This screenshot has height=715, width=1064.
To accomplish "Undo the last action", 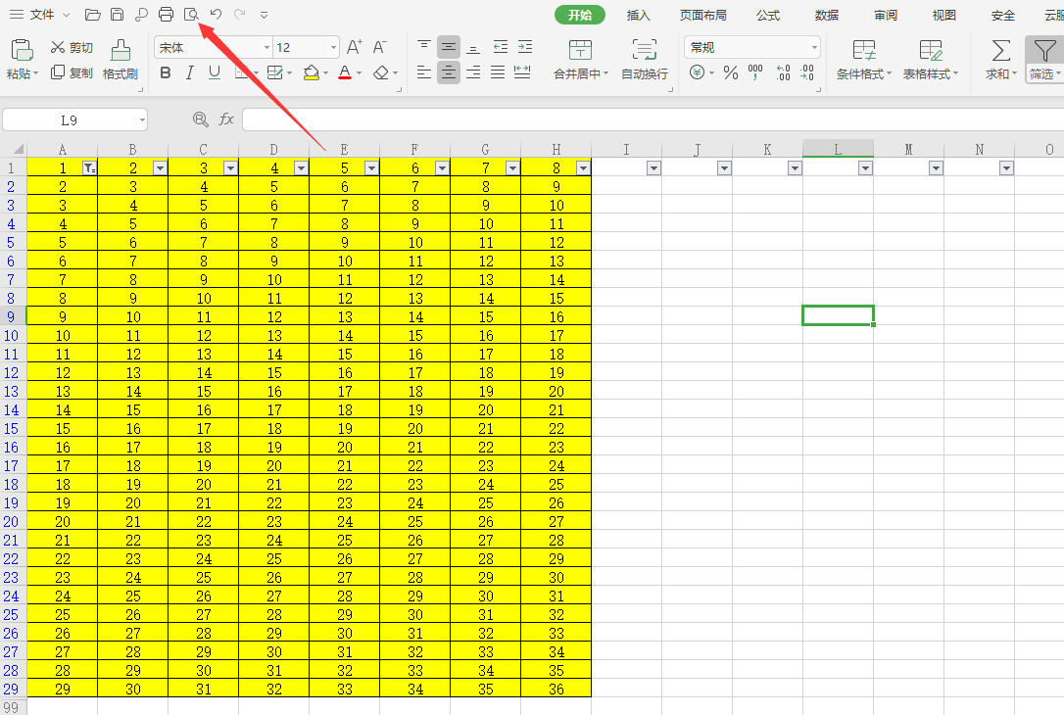I will pos(216,15).
